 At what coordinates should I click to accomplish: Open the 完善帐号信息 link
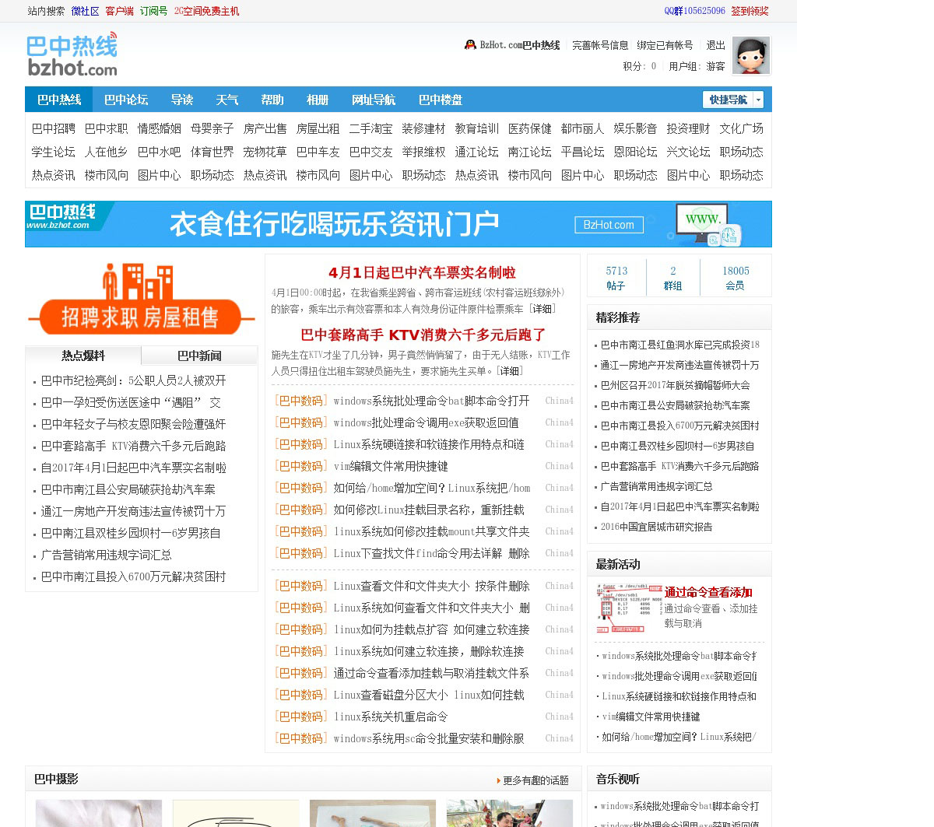pyautogui.click(x=600, y=45)
